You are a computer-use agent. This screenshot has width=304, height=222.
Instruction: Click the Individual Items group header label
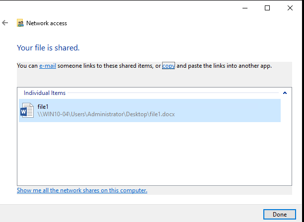45,93
